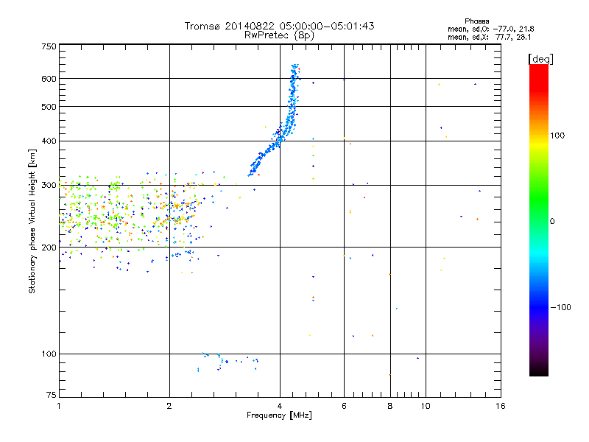Click the '500' y-axis tick label

coord(49,107)
